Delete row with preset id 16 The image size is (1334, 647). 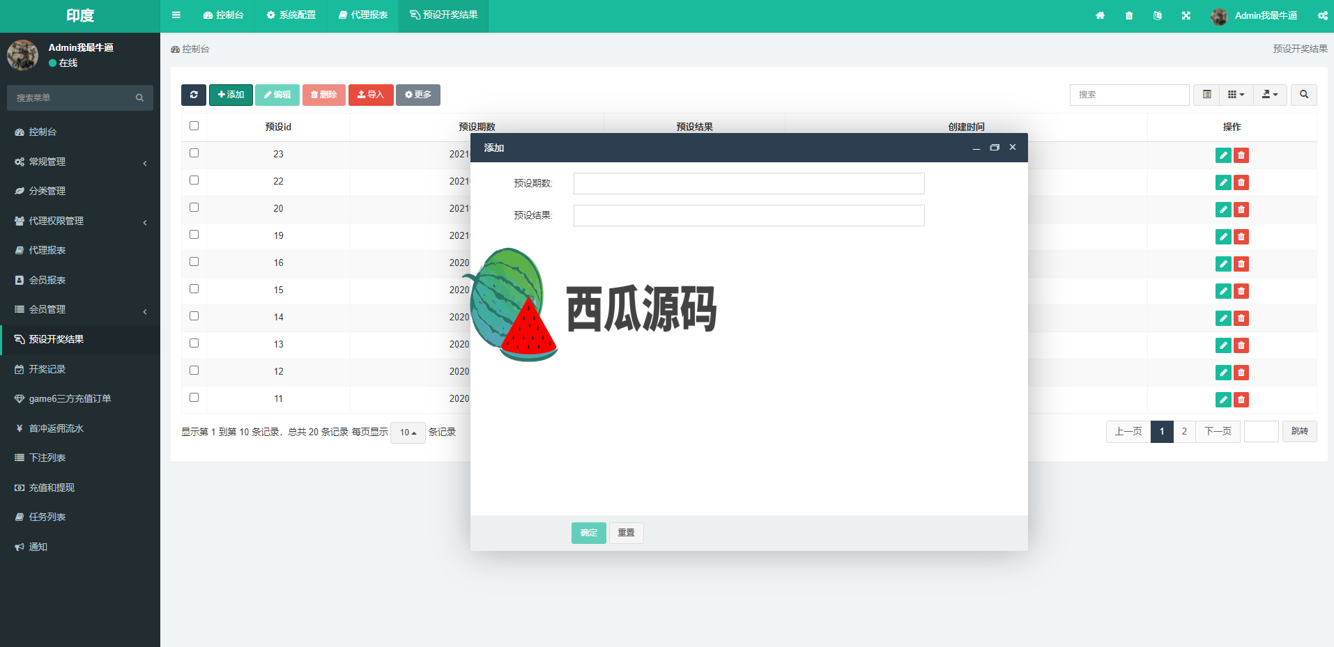click(x=1241, y=264)
